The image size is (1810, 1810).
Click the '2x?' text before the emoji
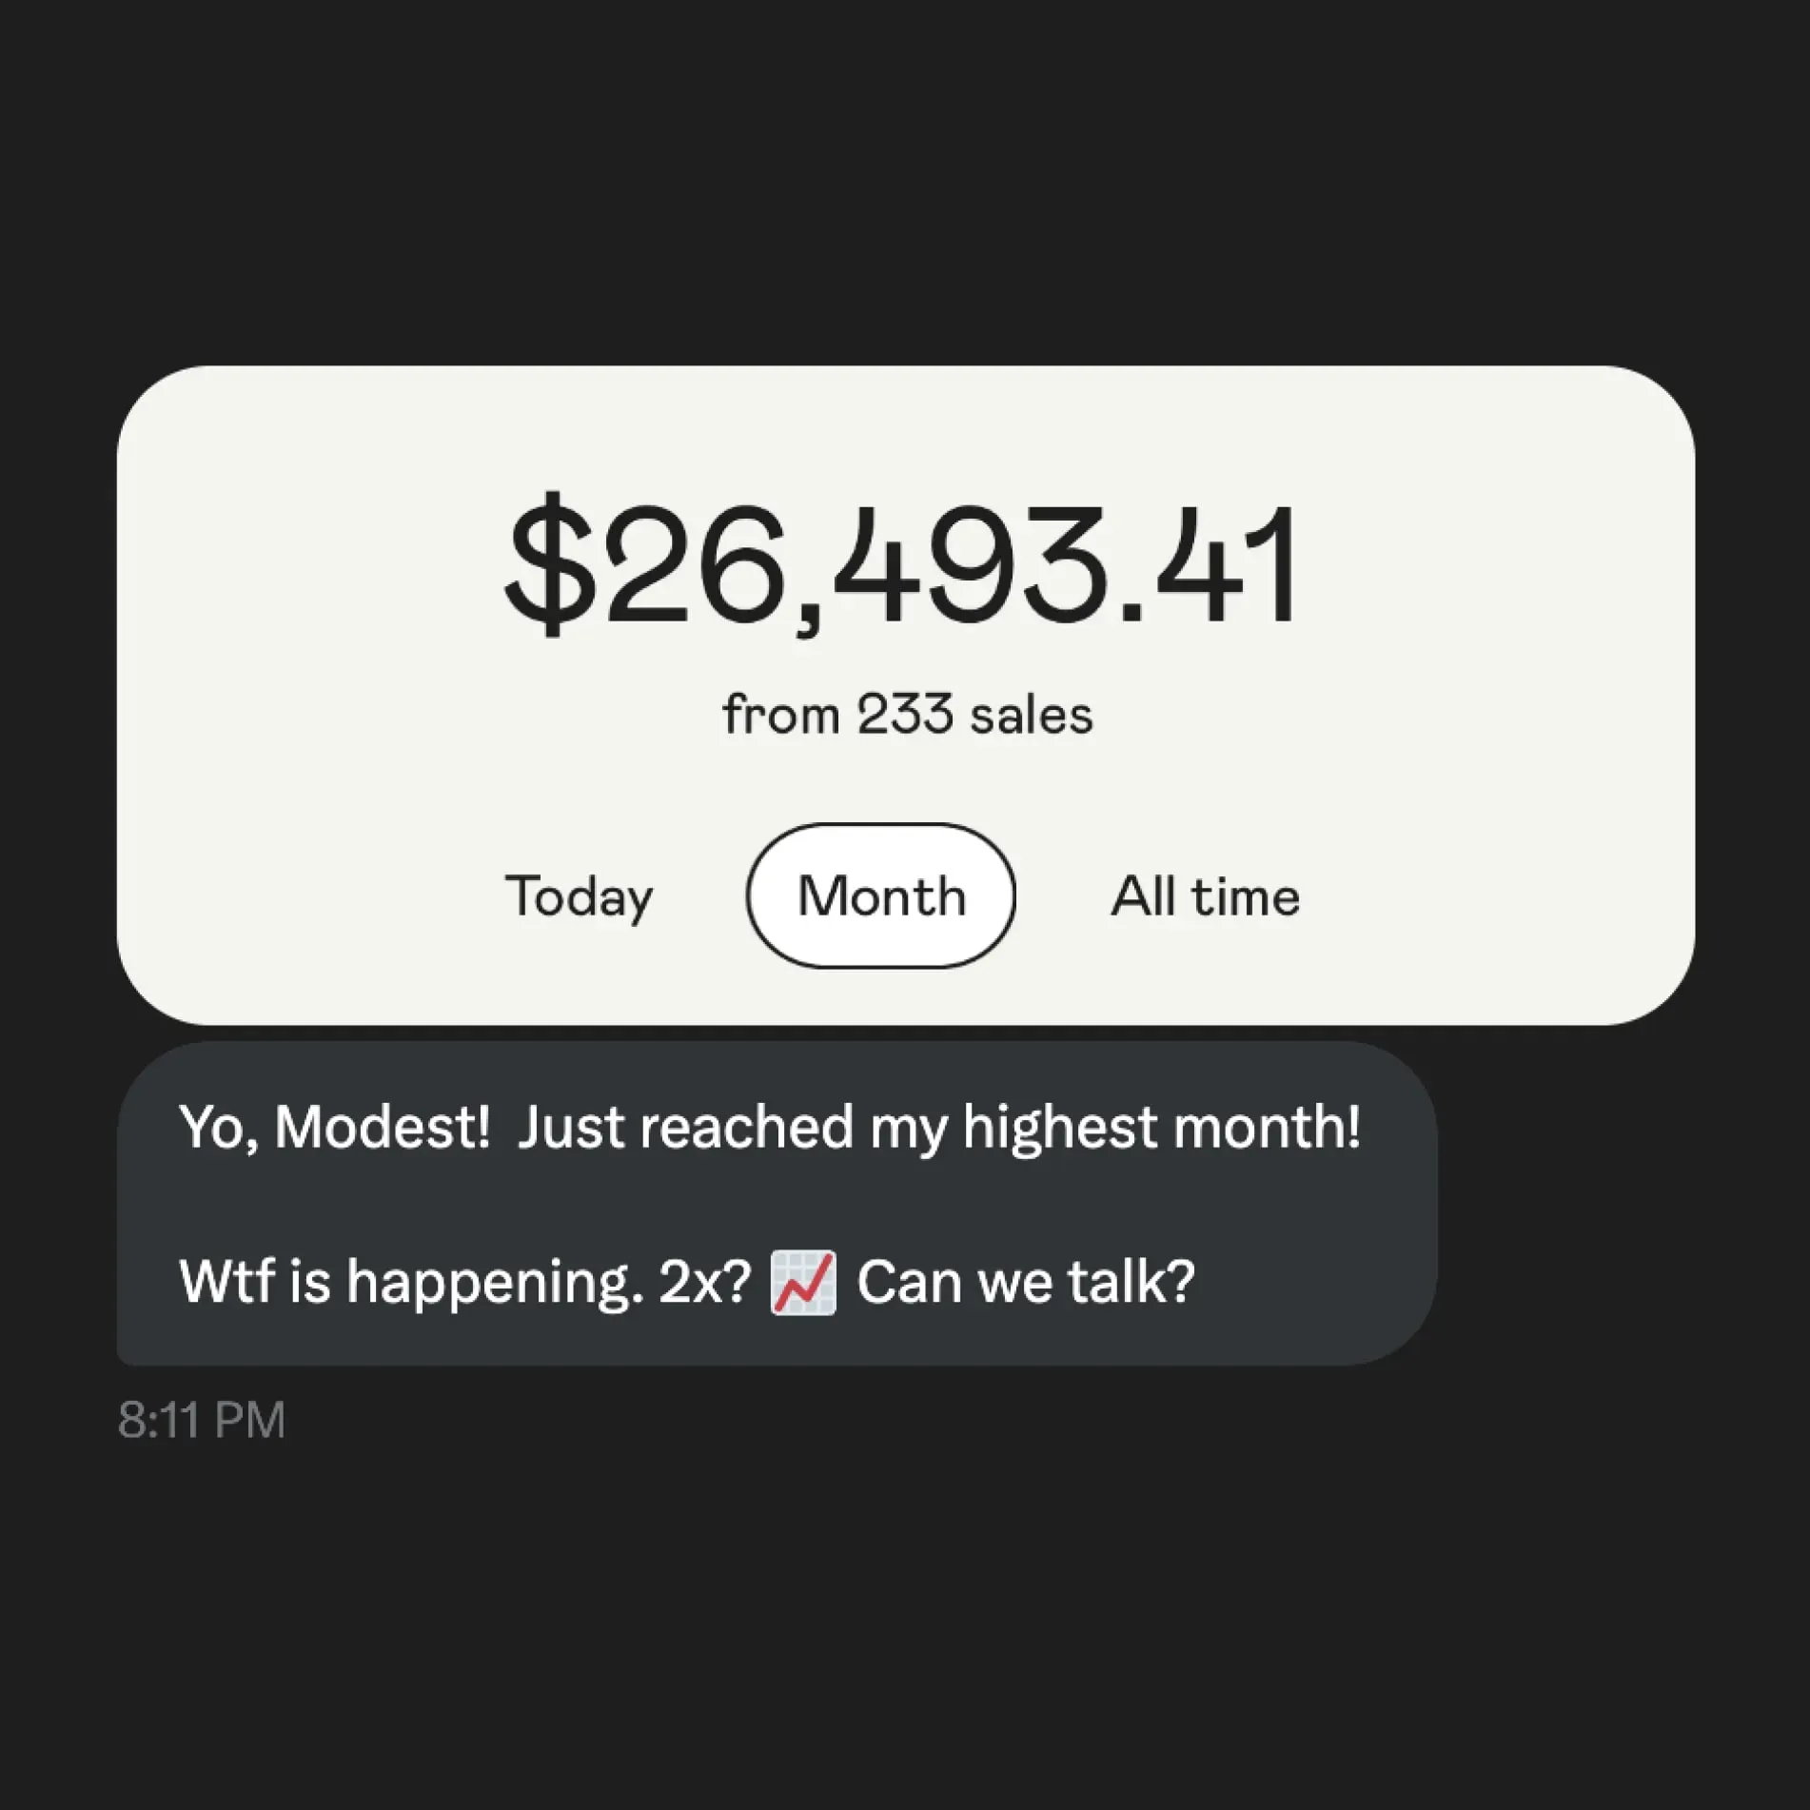[705, 1282]
